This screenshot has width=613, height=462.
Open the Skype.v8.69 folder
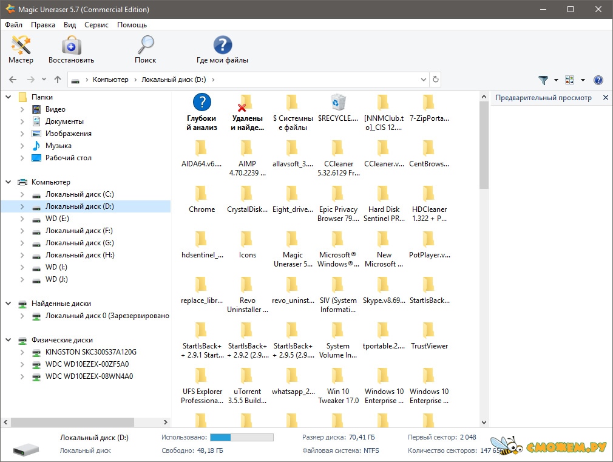click(384, 290)
